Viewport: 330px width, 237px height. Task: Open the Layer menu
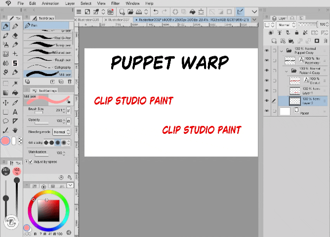coord(70,3)
